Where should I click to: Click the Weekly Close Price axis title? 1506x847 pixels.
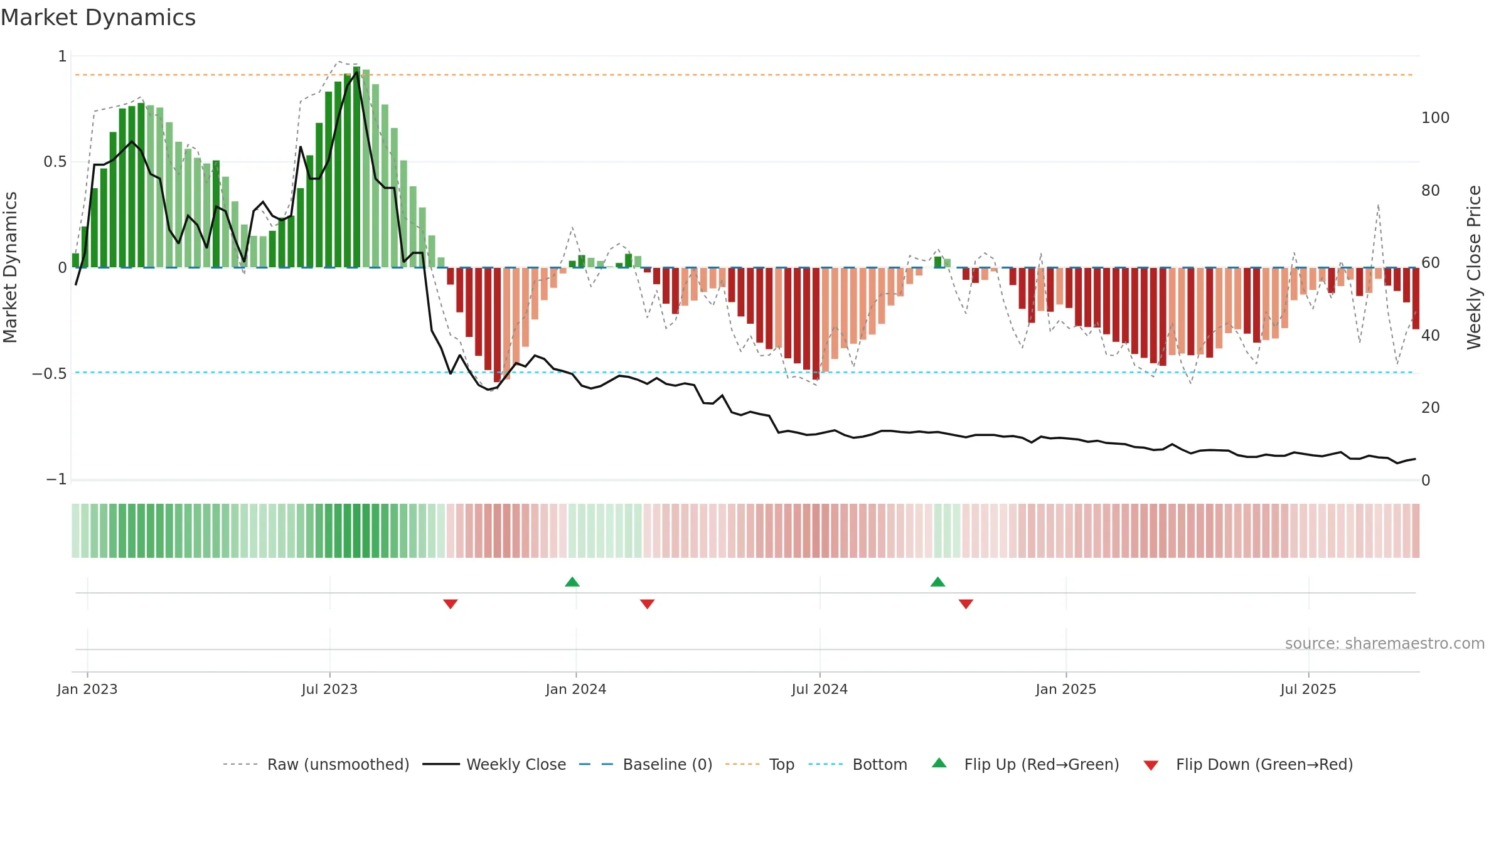pos(1474,267)
